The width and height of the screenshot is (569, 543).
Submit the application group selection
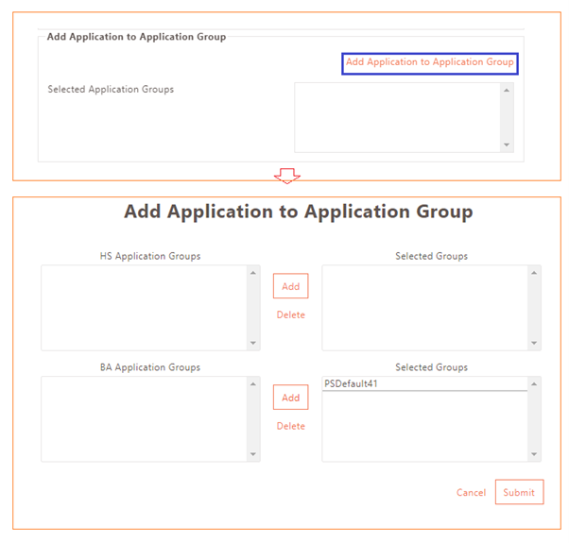pyautogui.click(x=519, y=492)
